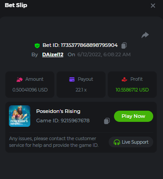
Task: Click the green verified shield icon
Action: coord(37,46)
